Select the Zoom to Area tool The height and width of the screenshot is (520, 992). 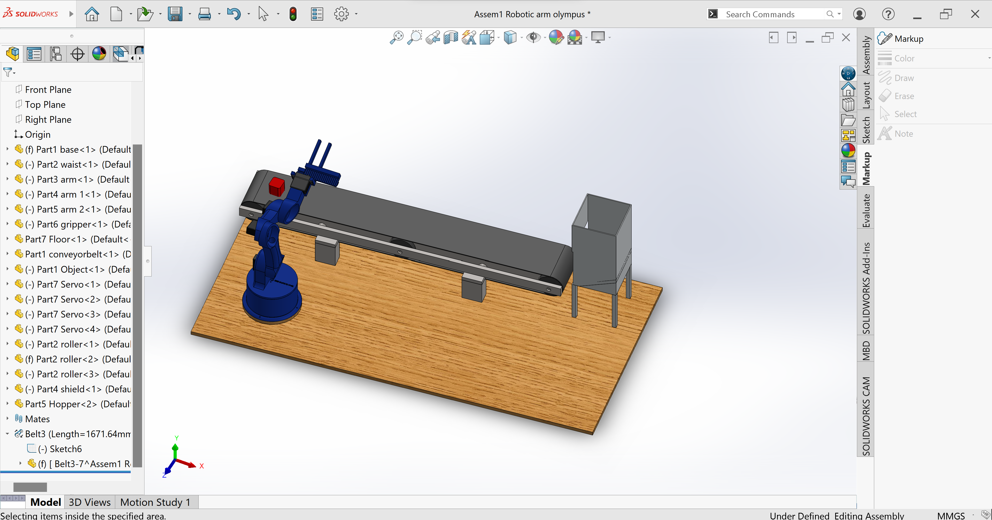point(415,37)
